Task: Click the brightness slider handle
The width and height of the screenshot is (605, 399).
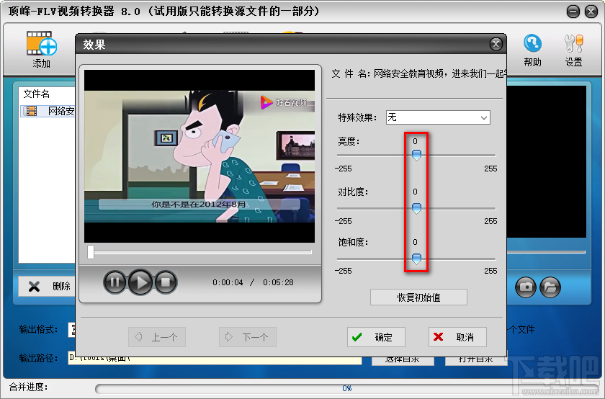Action: 416,155
